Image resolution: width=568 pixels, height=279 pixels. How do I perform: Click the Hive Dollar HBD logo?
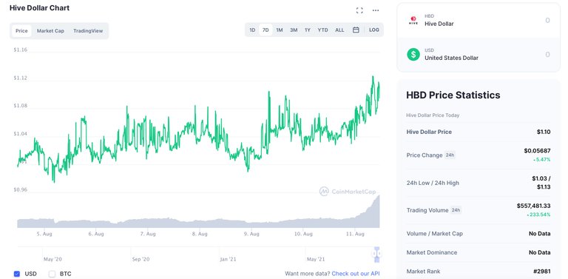pyautogui.click(x=413, y=20)
